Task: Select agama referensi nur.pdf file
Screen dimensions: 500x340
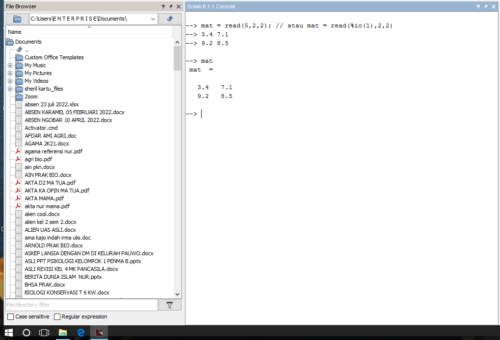Action: pyautogui.click(x=53, y=151)
